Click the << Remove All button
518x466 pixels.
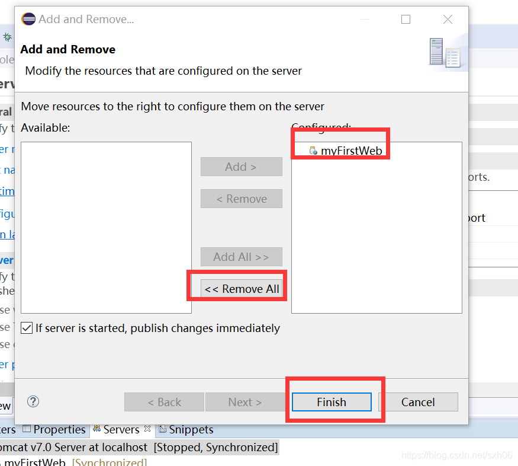click(242, 289)
